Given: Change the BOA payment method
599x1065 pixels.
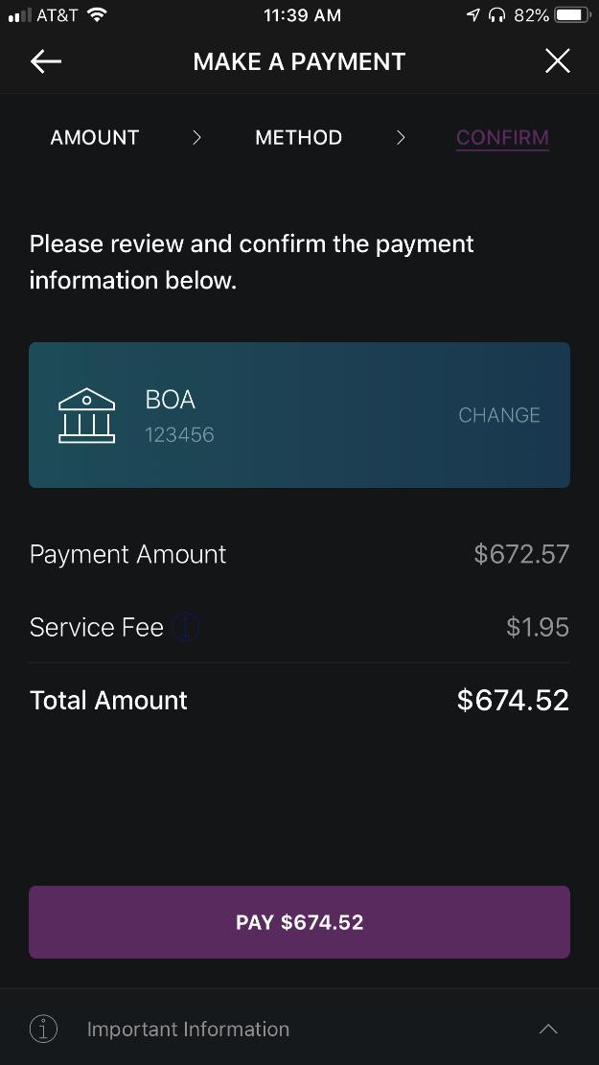Looking at the screenshot, I should click(498, 415).
